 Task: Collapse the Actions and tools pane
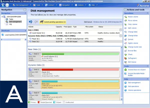(125, 10)
